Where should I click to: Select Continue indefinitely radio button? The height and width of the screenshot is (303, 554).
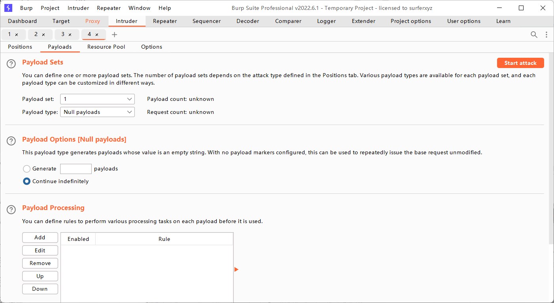[26, 182]
